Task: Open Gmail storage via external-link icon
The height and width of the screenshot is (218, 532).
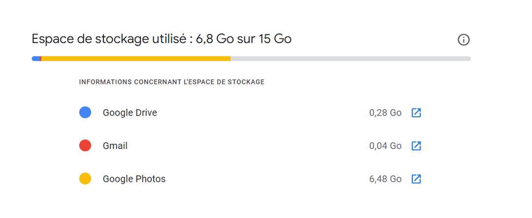Action: [416, 146]
